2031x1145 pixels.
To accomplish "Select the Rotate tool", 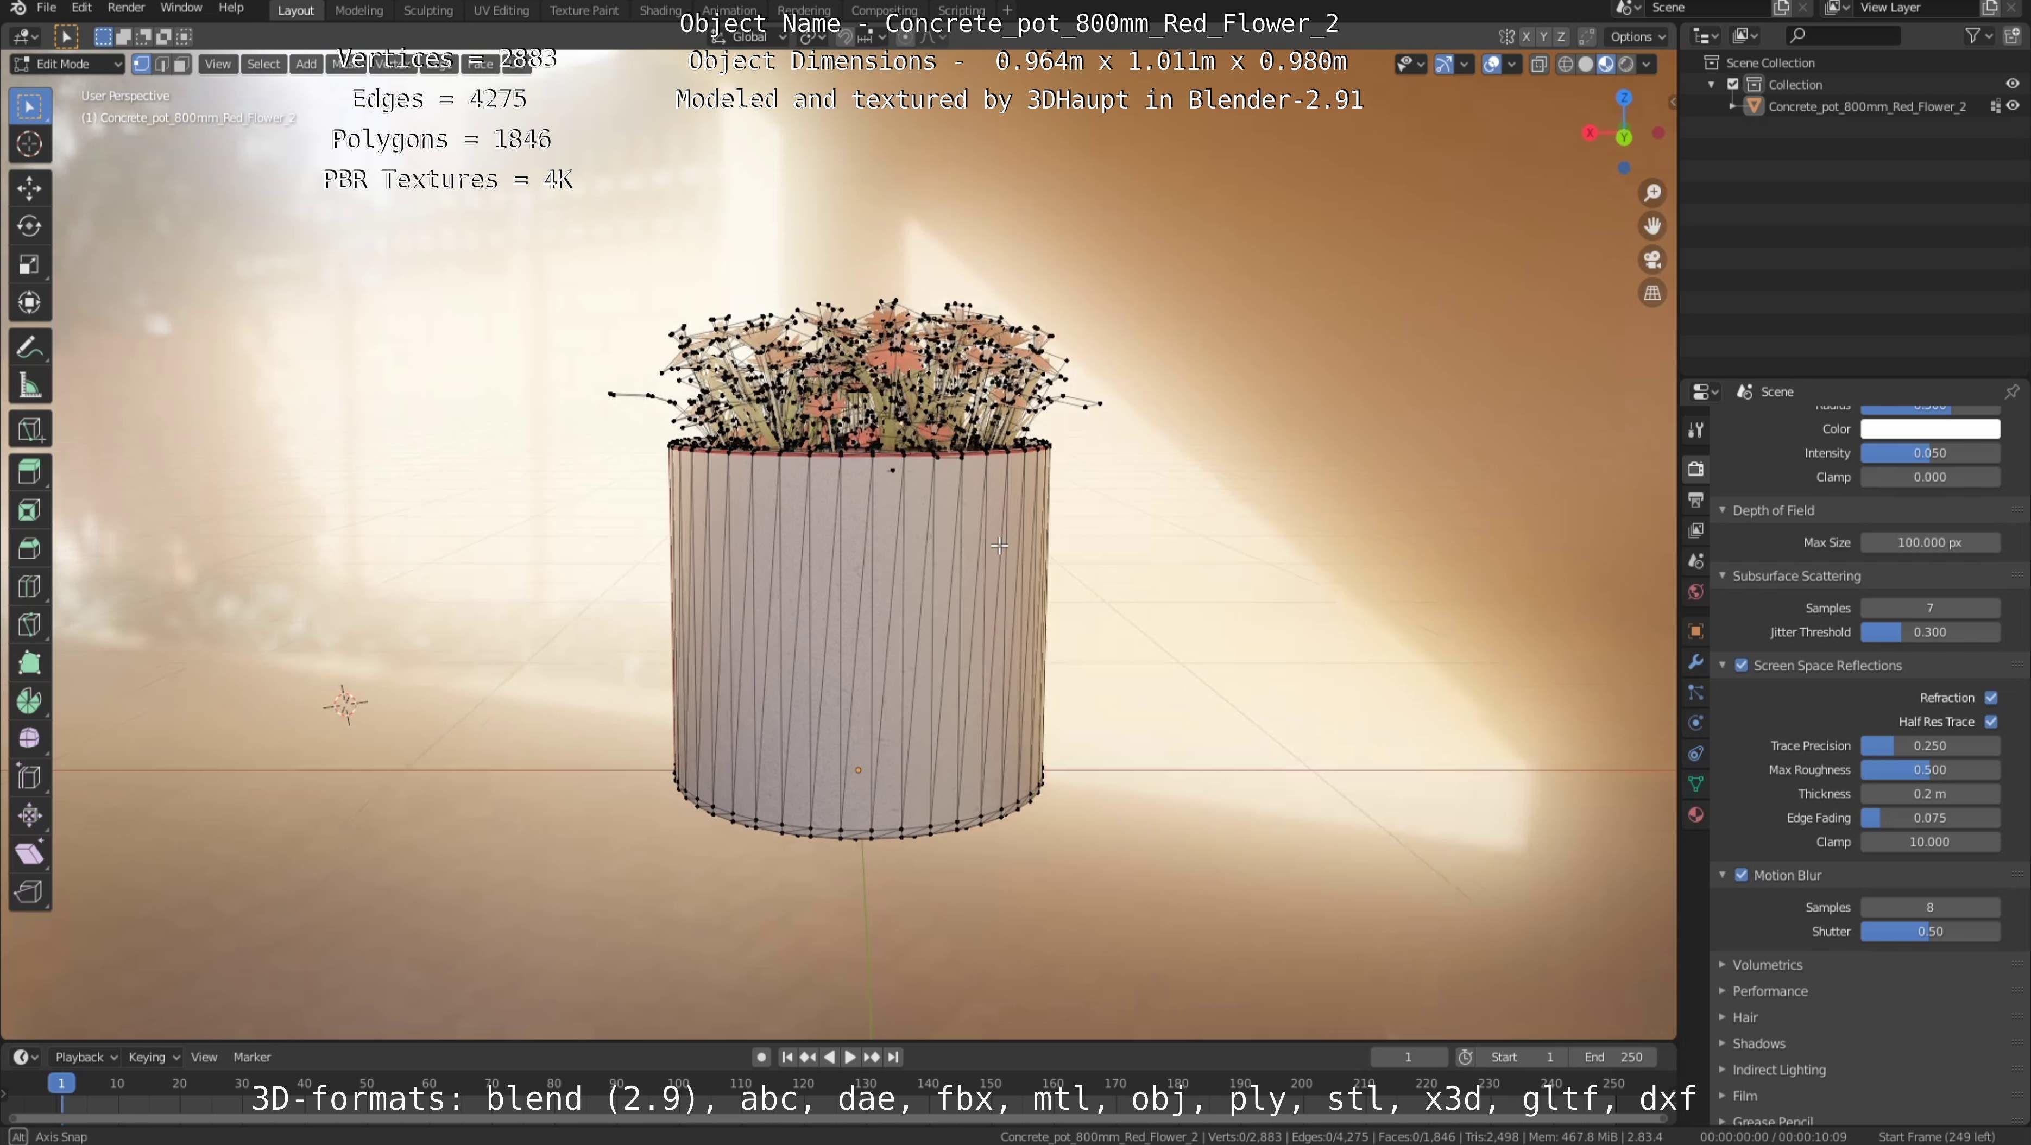I will [30, 226].
